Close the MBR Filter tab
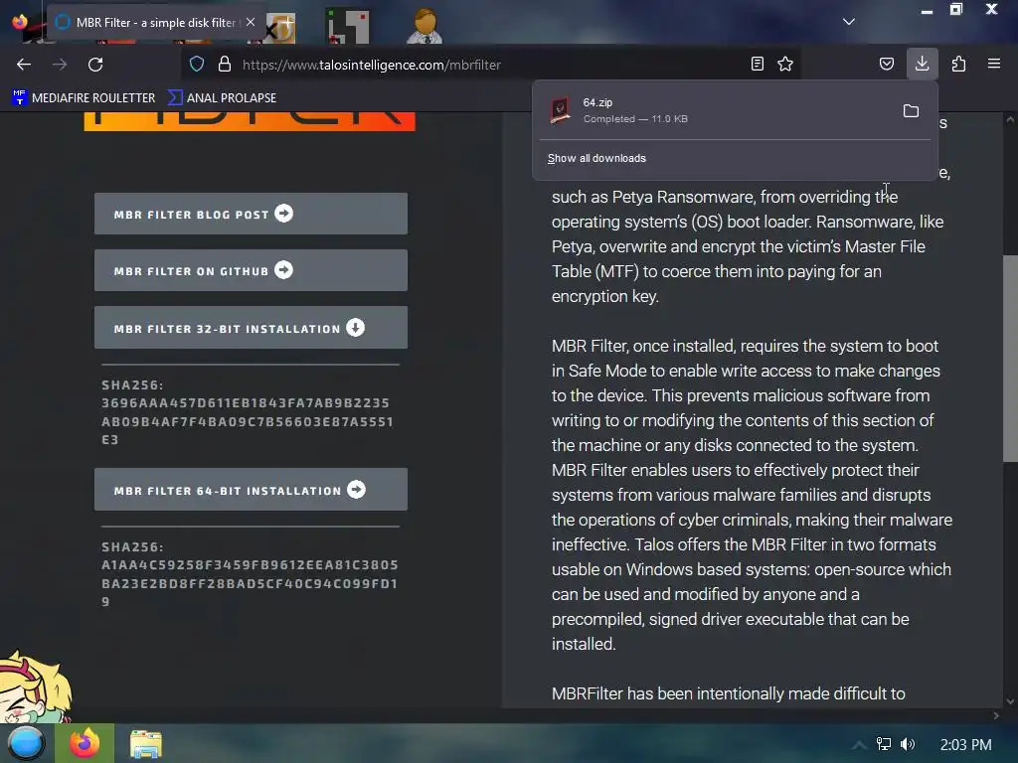Viewport: 1018px width, 763px height. coord(251,22)
